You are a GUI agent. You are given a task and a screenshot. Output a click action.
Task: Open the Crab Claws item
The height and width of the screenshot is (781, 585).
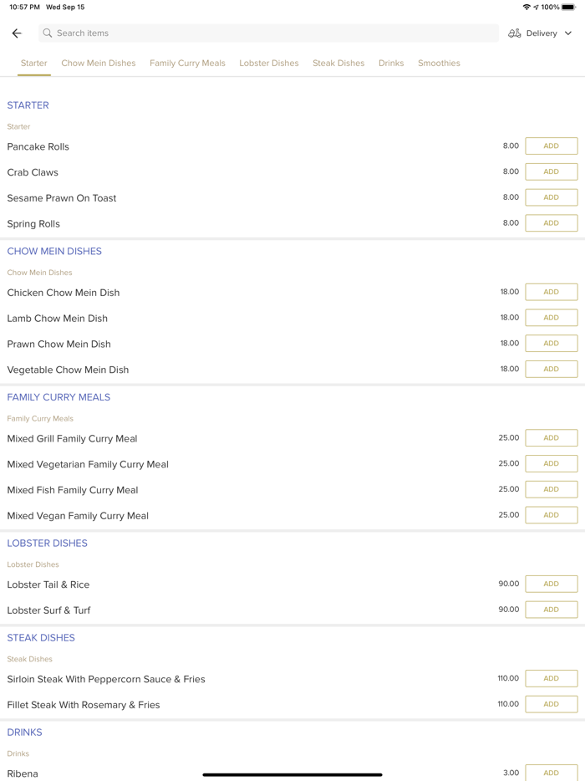33,172
